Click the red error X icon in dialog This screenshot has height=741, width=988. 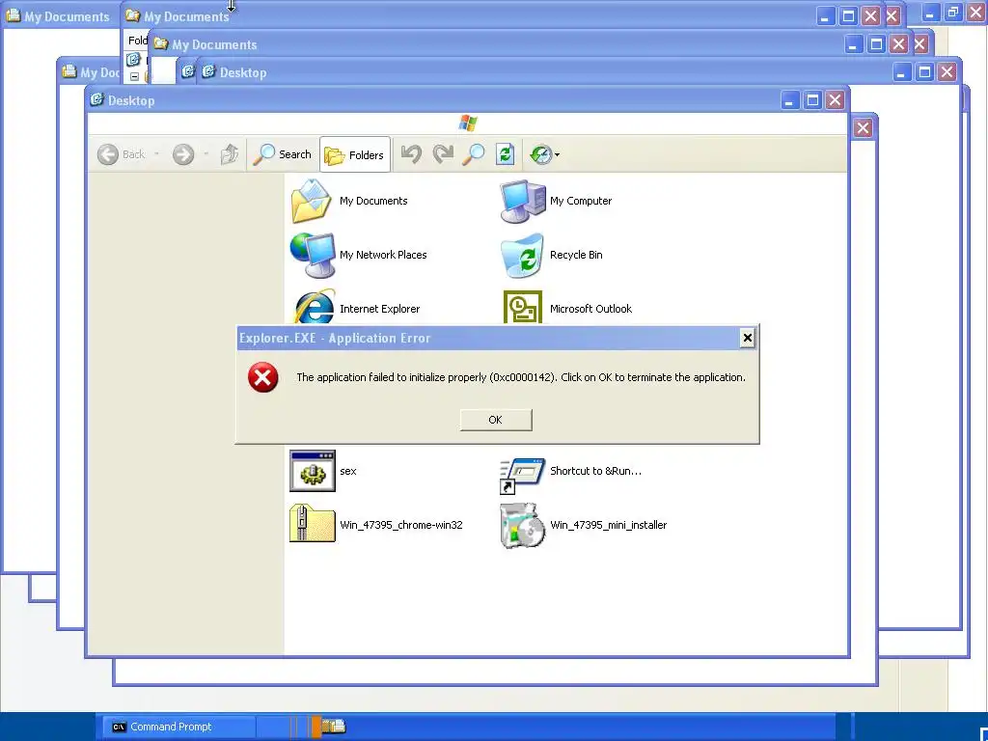[262, 377]
